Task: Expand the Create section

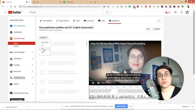Action: (32, 84)
